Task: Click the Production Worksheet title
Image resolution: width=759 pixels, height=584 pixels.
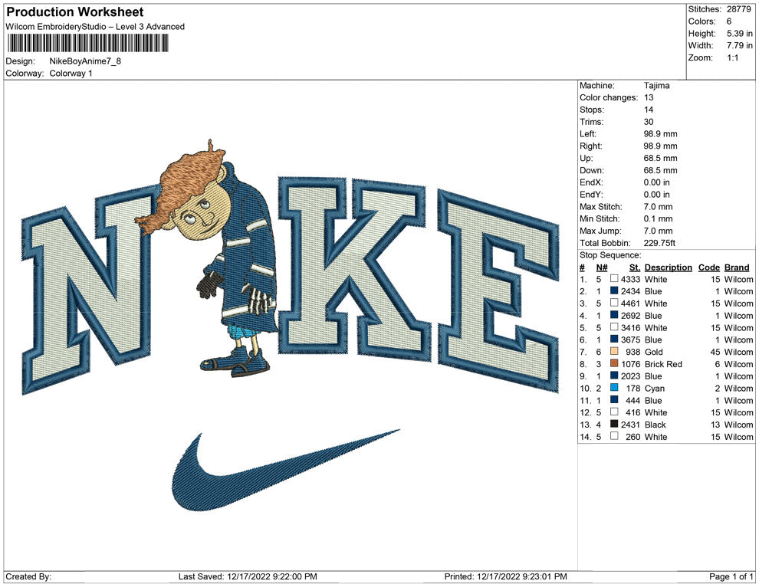Action: tap(75, 12)
